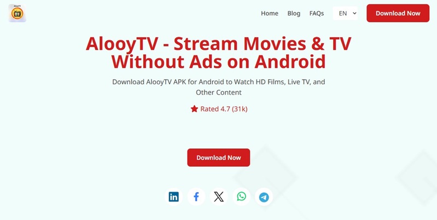
Task: Share the page via the LinkedIn icon
Action: 173,197
